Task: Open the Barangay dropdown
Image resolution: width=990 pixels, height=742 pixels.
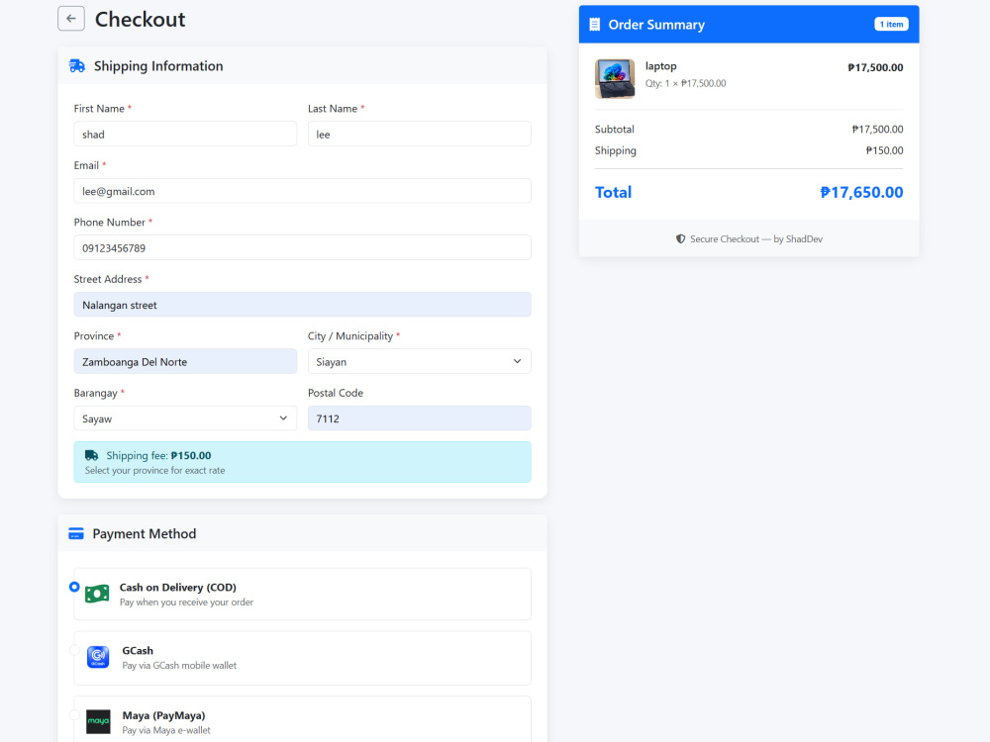Action: click(x=185, y=418)
